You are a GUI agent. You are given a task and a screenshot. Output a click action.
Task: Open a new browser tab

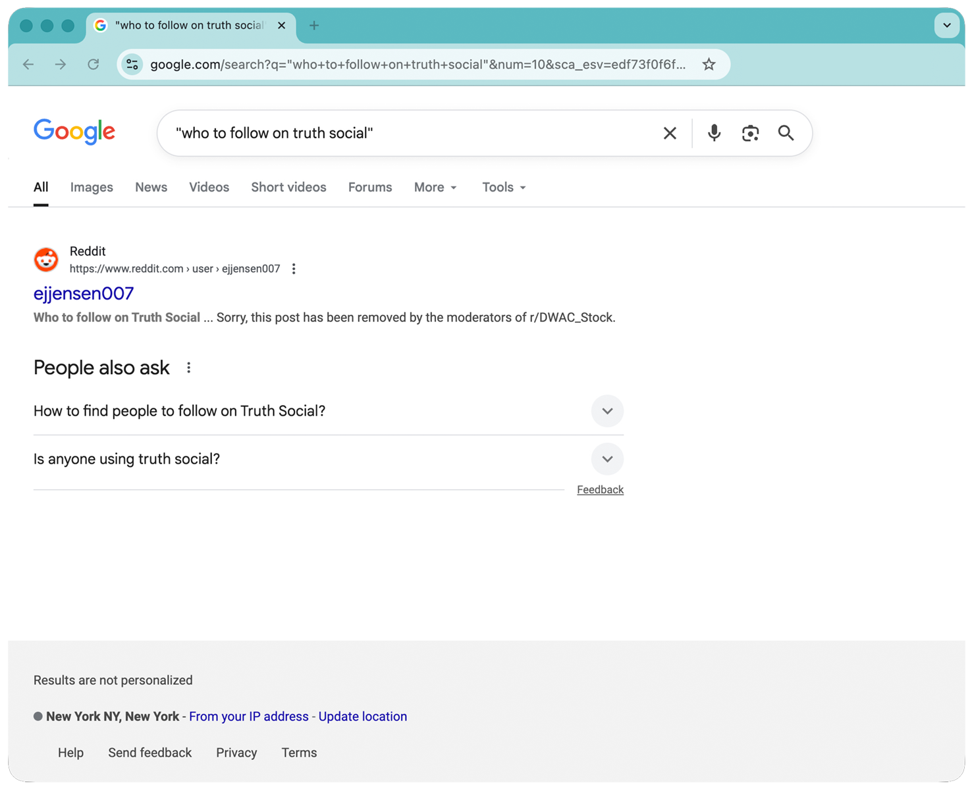tap(314, 26)
